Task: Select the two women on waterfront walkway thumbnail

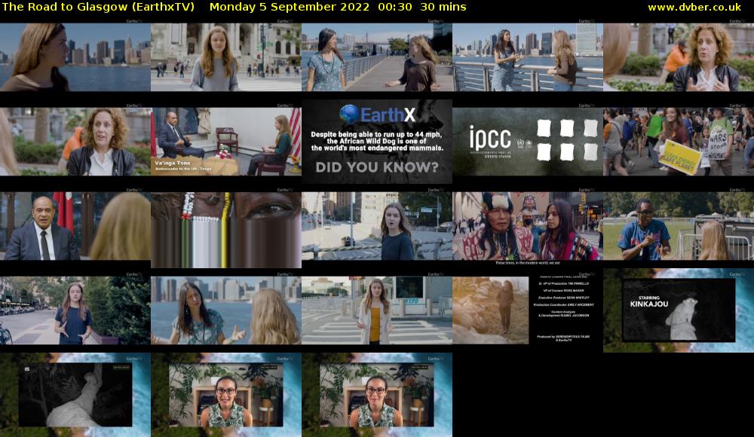Action: point(377,57)
